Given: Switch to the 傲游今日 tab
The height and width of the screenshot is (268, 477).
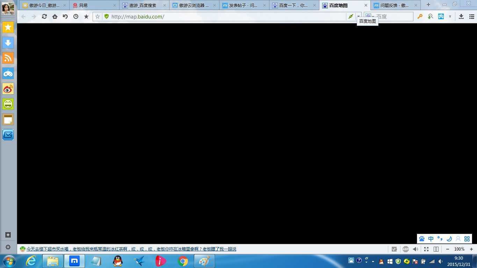Looking at the screenshot, I should (x=44, y=5).
